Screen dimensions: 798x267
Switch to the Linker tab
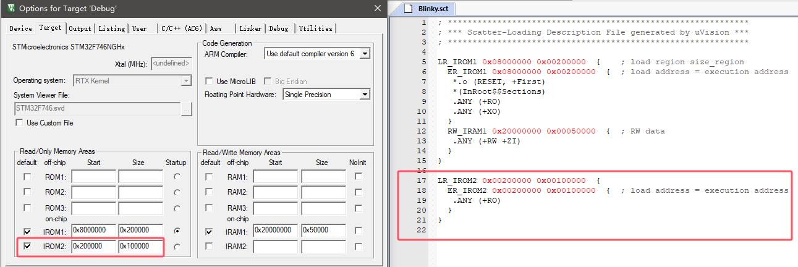tap(250, 28)
